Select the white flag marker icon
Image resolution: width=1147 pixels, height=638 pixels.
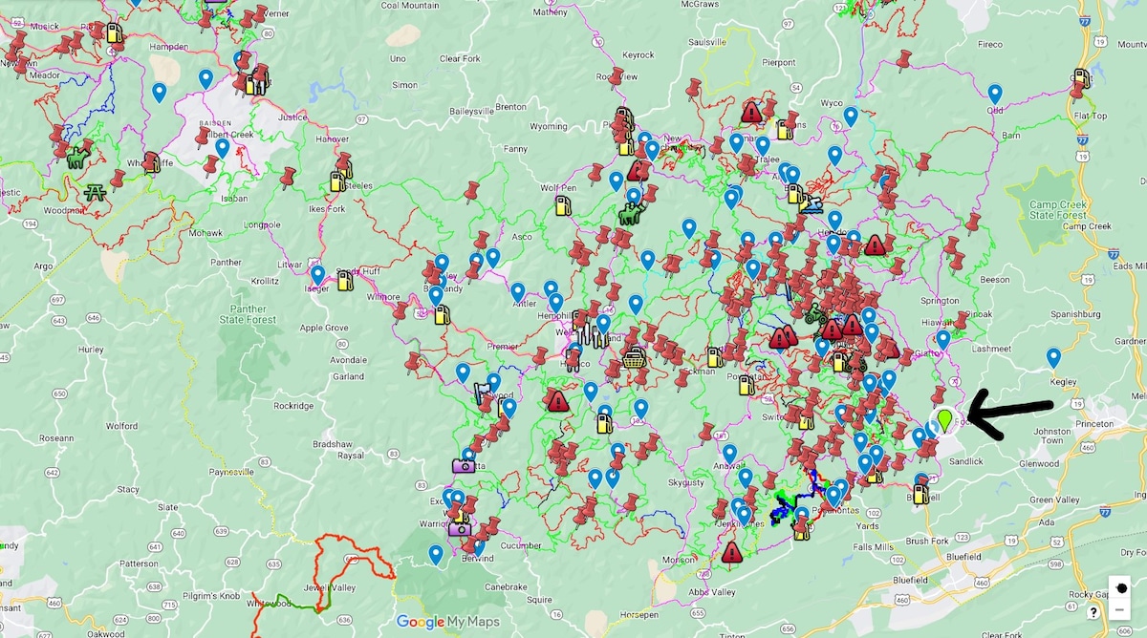(x=482, y=391)
